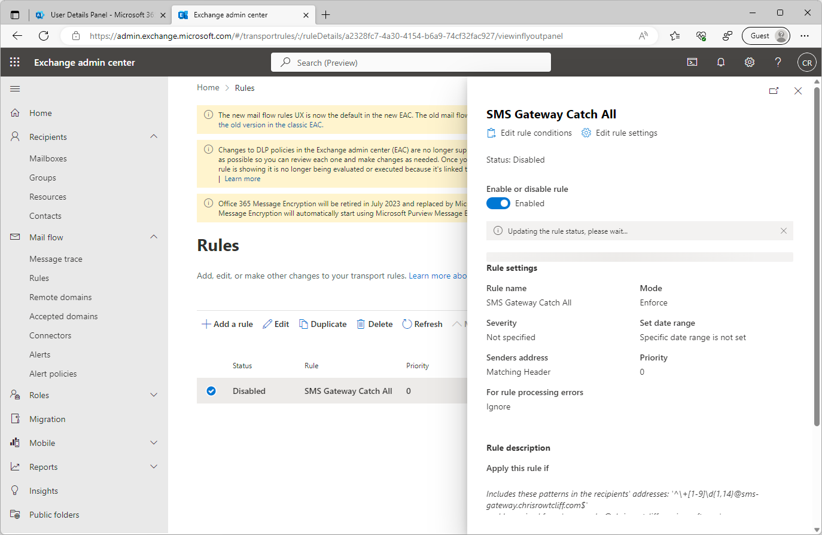The height and width of the screenshot is (535, 822).
Task: Click the Search Preview field
Action: pyautogui.click(x=411, y=62)
